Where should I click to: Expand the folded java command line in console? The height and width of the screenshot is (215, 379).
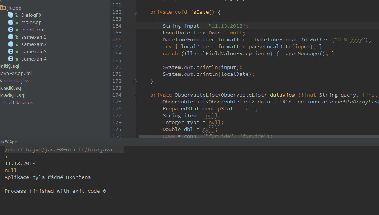click(x=64, y=150)
